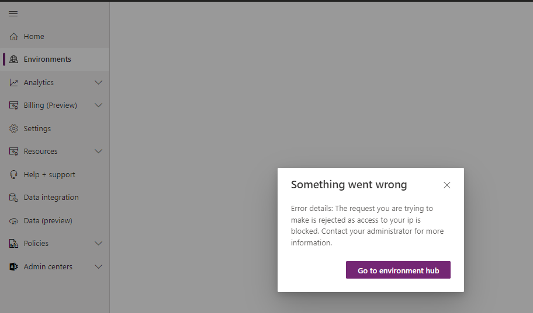
Task: Click Go to environment hub button
Action: click(398, 270)
